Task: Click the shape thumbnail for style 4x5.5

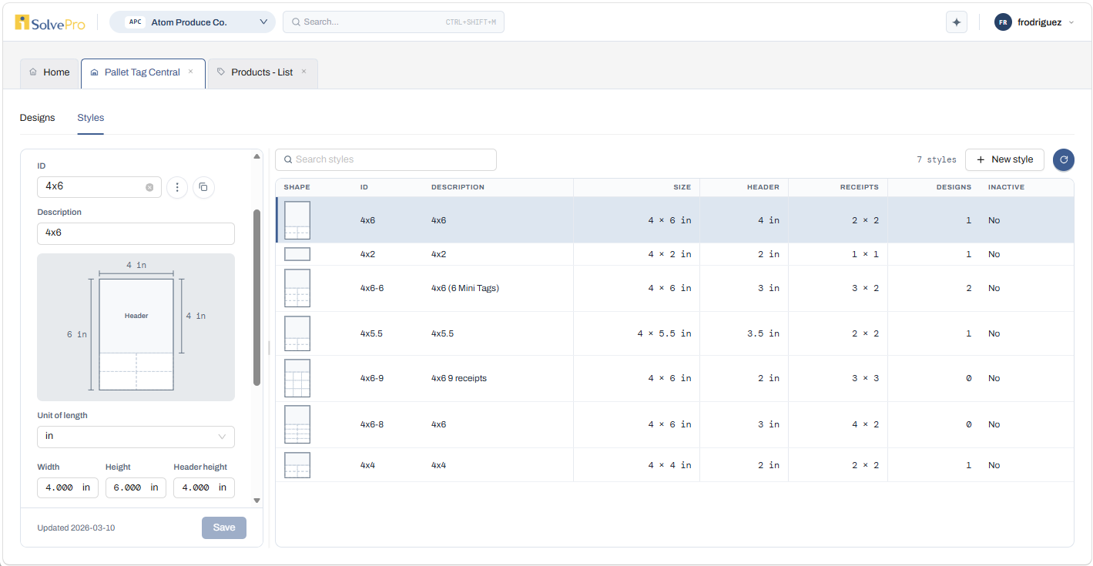Action: click(x=297, y=333)
